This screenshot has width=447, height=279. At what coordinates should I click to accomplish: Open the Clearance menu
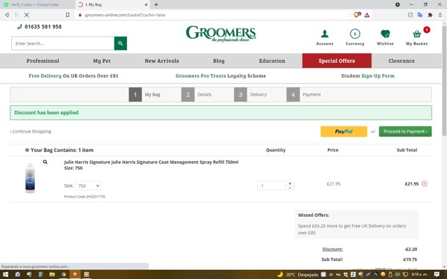click(x=402, y=61)
